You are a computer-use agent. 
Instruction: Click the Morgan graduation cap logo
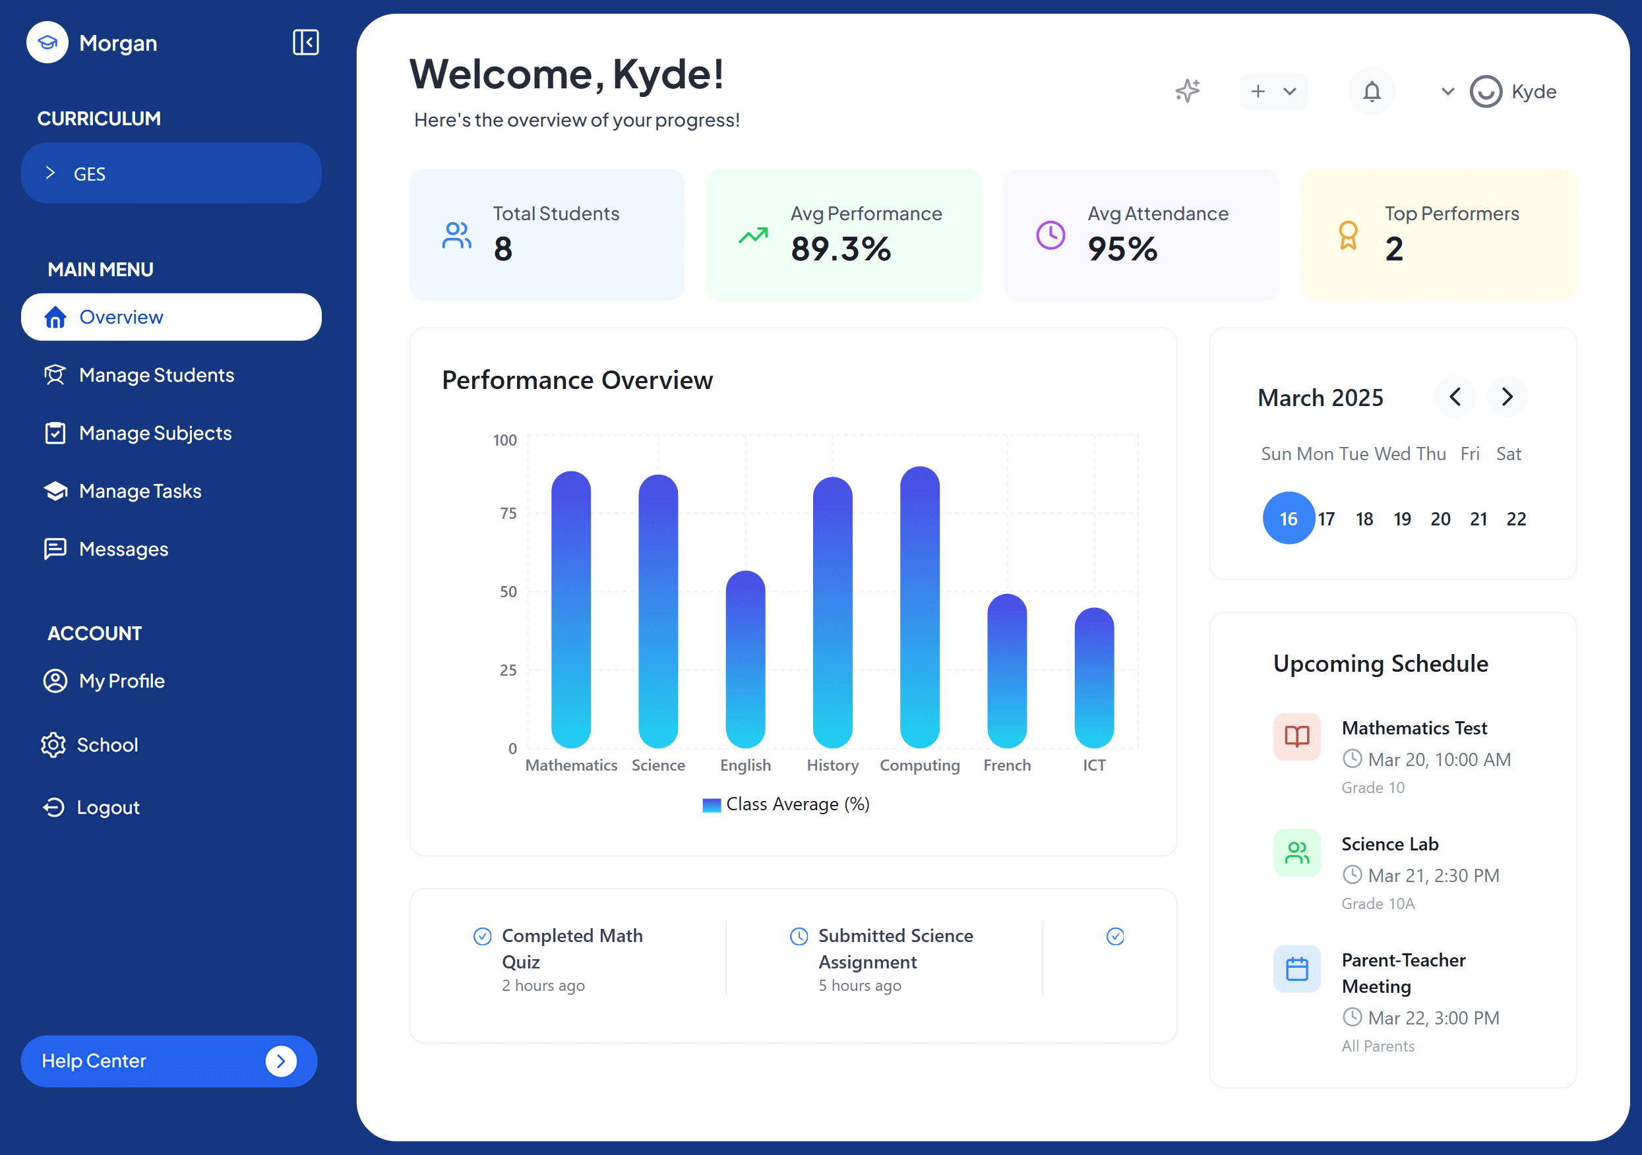[47, 43]
